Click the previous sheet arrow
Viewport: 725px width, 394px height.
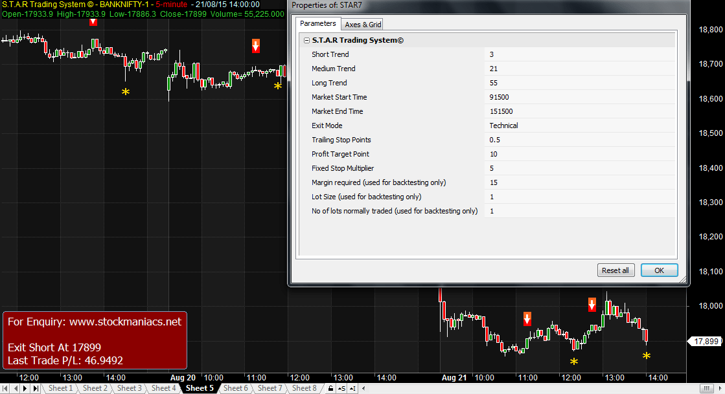[x=17, y=388]
